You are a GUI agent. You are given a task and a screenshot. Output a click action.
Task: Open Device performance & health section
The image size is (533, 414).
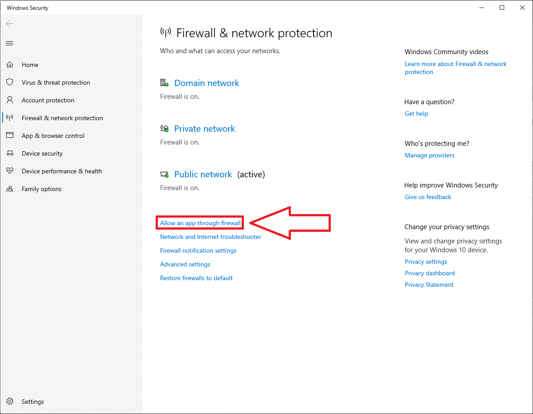(x=62, y=171)
